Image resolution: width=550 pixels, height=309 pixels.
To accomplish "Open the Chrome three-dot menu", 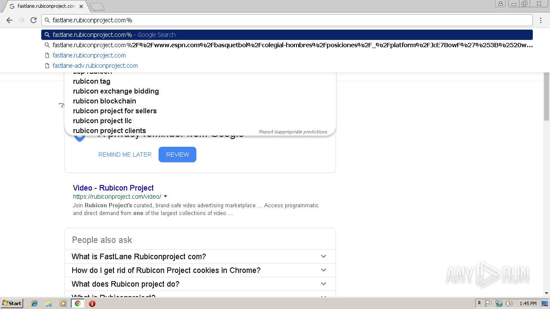I will coord(541,20).
